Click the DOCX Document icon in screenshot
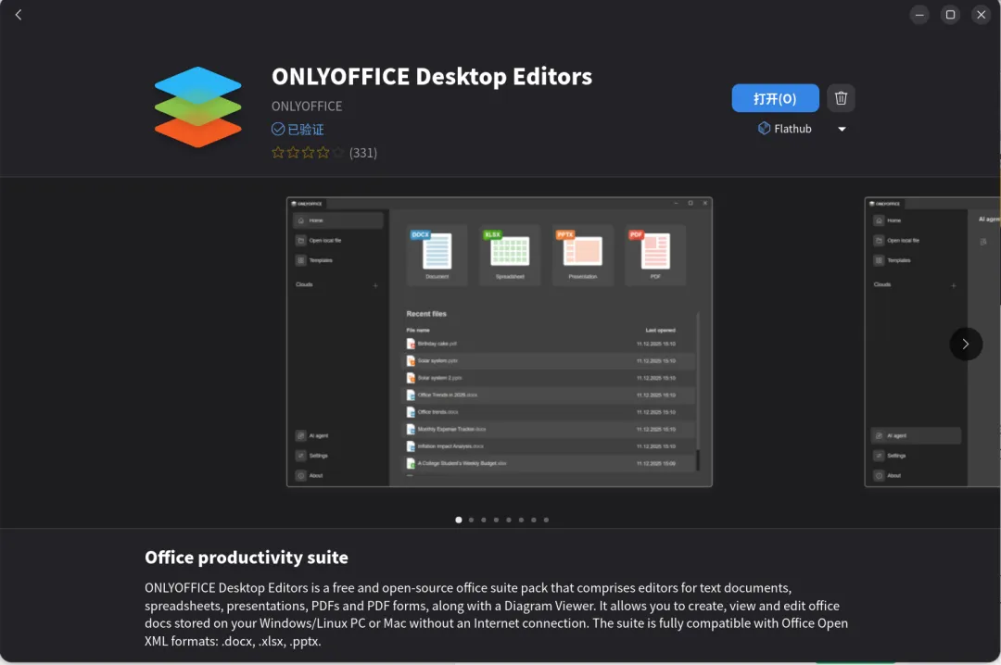Image resolution: width=1001 pixels, height=665 pixels. (437, 255)
